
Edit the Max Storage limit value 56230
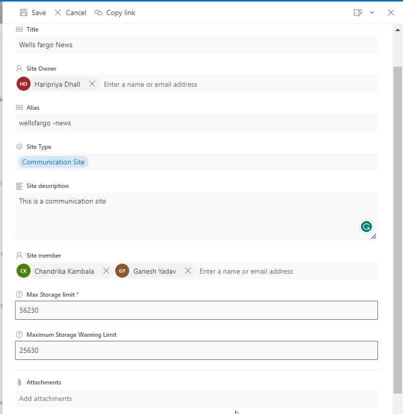[x=196, y=310]
